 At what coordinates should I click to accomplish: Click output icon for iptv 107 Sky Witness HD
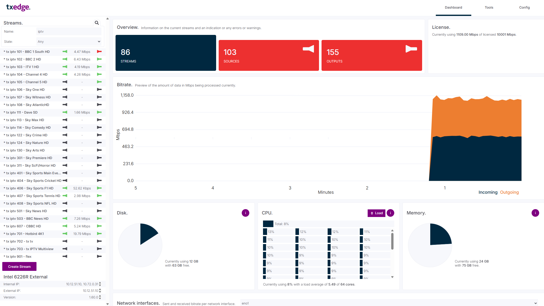[x=99, y=97]
